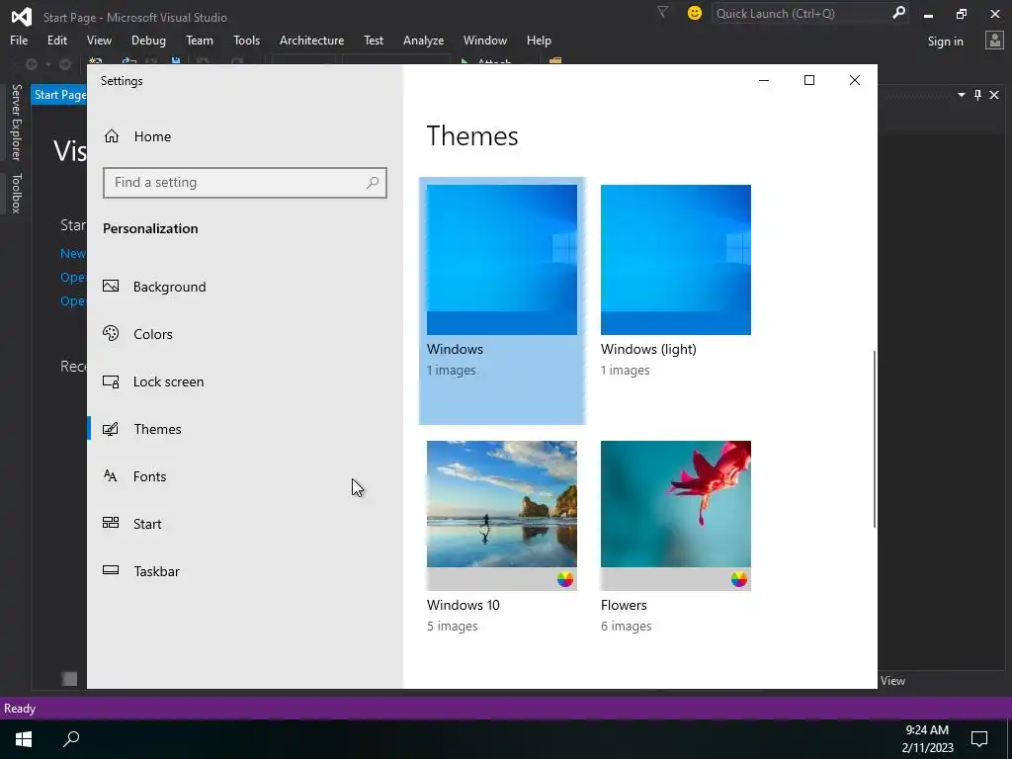The height and width of the screenshot is (759, 1012).
Task: Click the Flowers theme color wheel
Action: pyautogui.click(x=739, y=579)
